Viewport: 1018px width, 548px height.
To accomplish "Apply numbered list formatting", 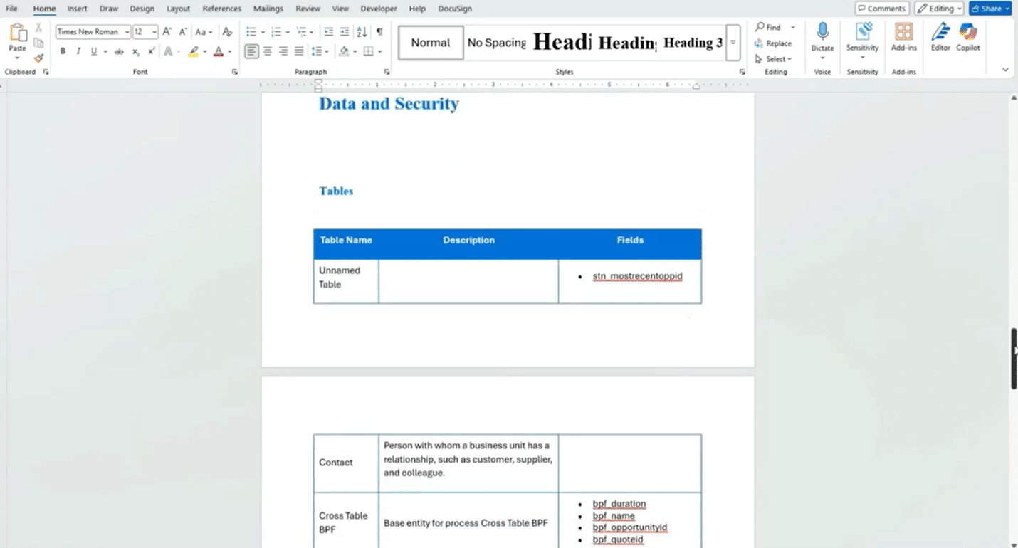I will point(276,31).
